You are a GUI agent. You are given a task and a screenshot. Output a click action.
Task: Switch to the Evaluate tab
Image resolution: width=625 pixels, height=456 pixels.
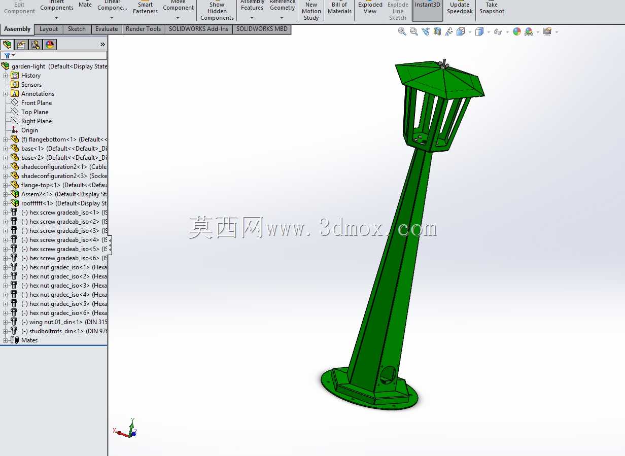tap(107, 29)
